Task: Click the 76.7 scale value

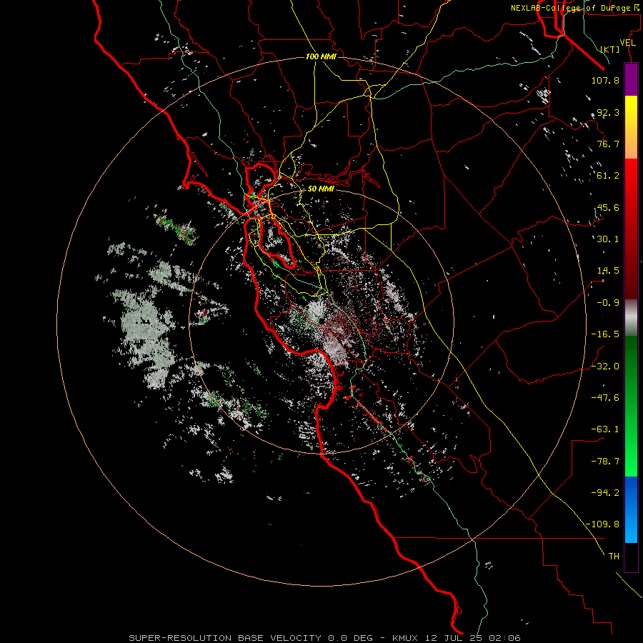Action: pyautogui.click(x=608, y=144)
